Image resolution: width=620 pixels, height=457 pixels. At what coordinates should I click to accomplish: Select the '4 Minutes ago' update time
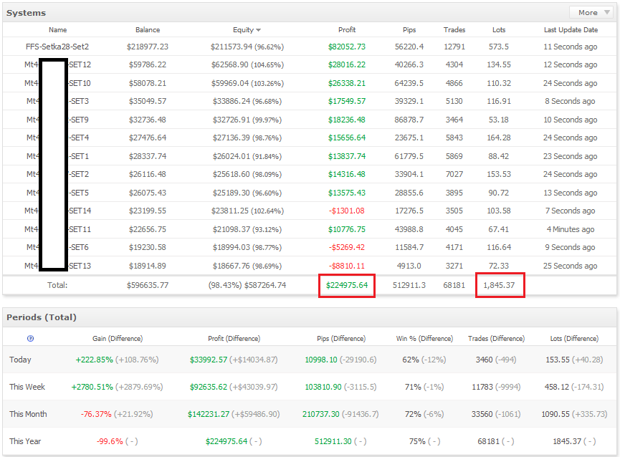coord(571,229)
